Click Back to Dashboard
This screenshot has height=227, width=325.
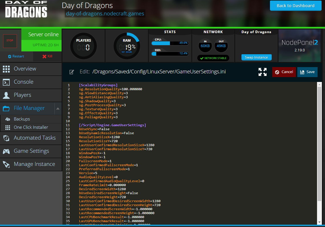pos(295,5)
